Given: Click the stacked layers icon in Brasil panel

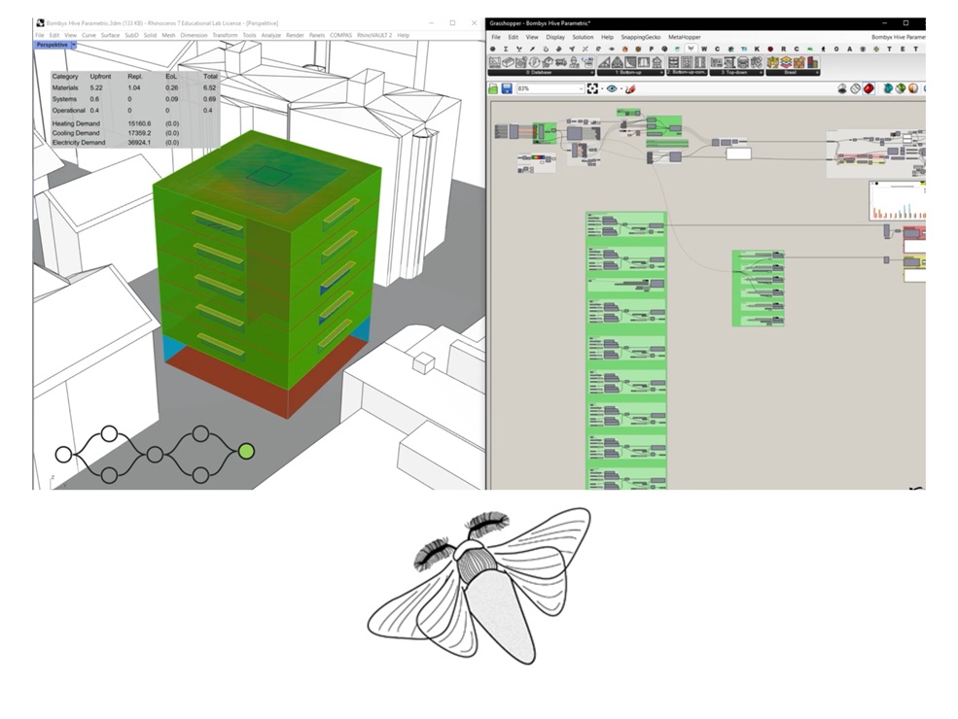Looking at the screenshot, I should (786, 62).
